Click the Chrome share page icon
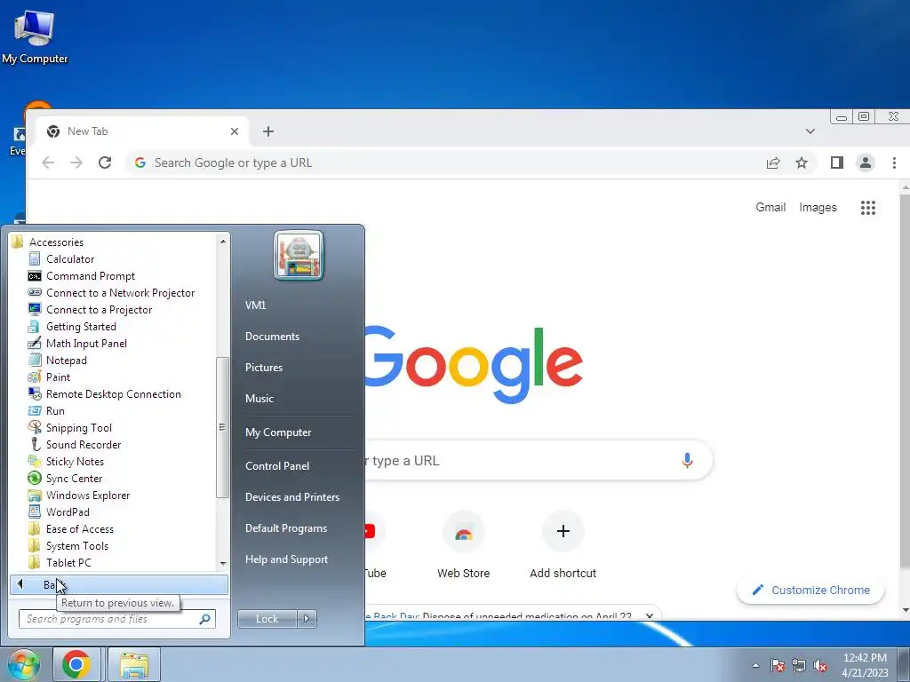 (773, 163)
